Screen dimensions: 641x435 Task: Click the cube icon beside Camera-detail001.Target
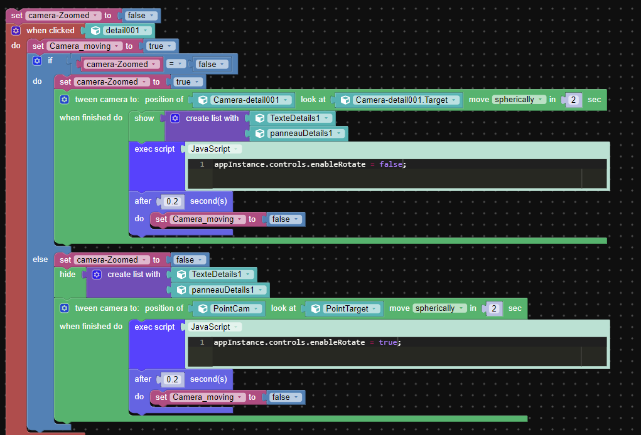[x=345, y=100]
